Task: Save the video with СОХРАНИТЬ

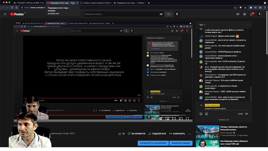Action: 177,134
